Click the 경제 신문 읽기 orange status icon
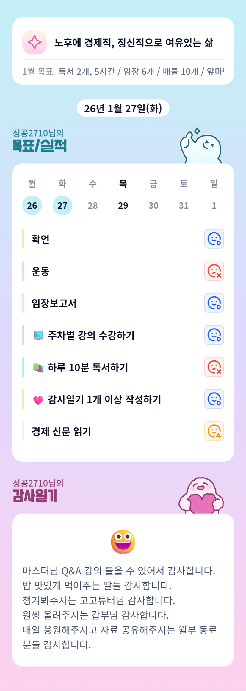Image resolution: width=246 pixels, height=691 pixels. 214,431
